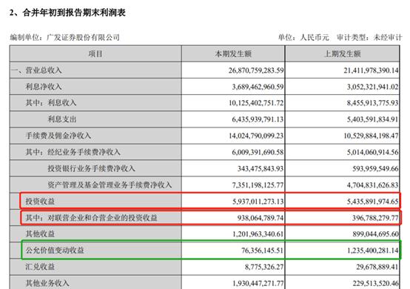
Task: Click the 经纪业务手续费净收入 row label
Action: pos(73,152)
